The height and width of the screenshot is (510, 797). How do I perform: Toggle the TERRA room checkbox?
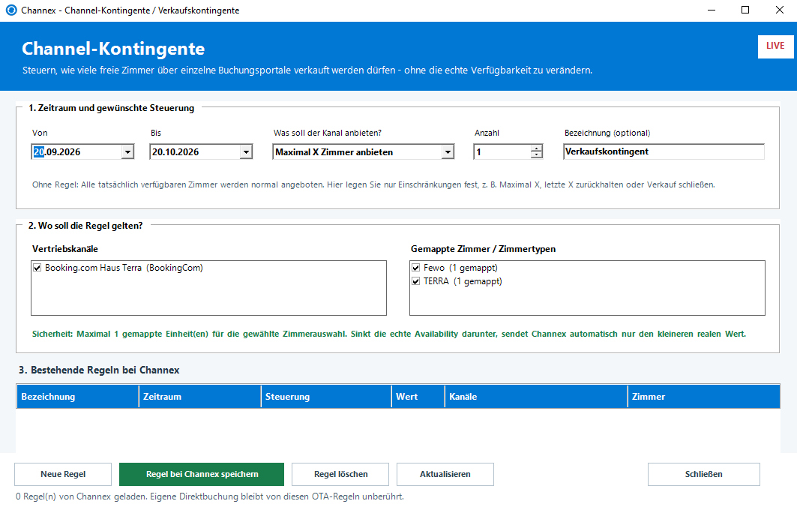[416, 281]
